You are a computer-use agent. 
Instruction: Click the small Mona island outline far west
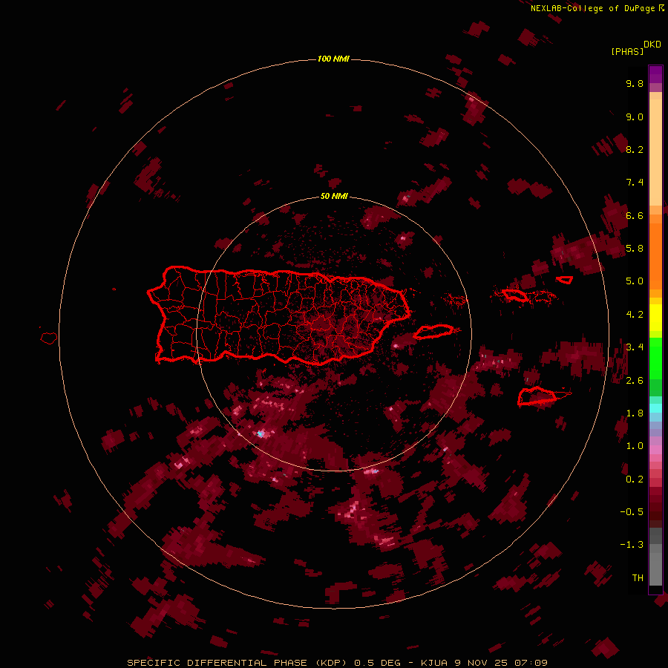coord(49,338)
